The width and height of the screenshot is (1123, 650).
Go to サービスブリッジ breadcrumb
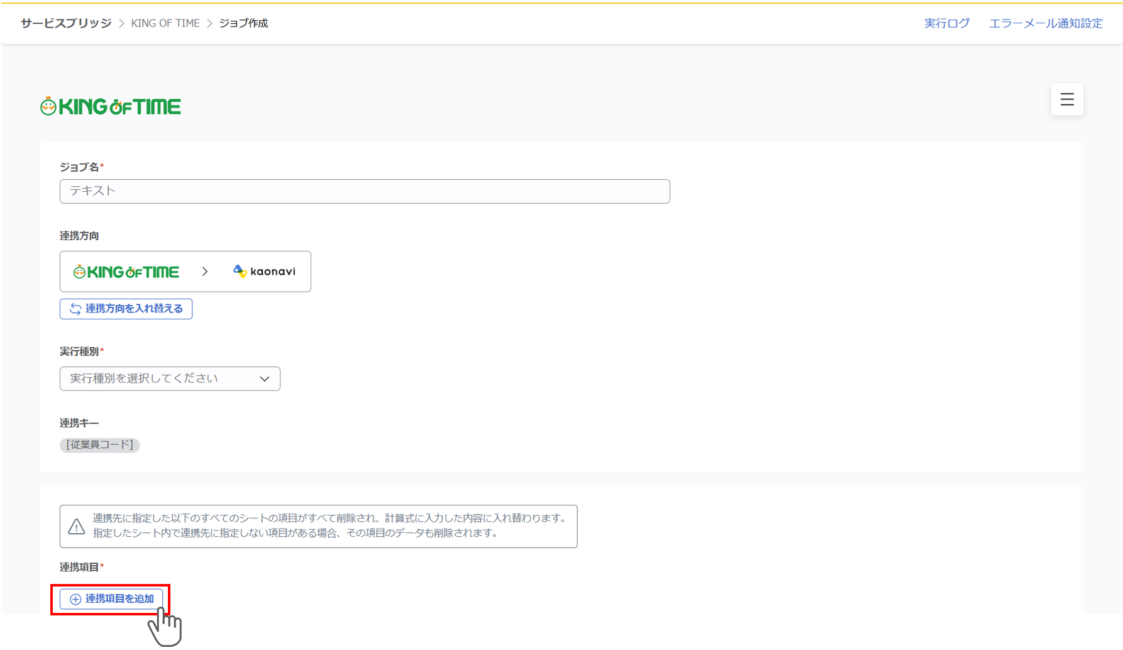coord(66,23)
